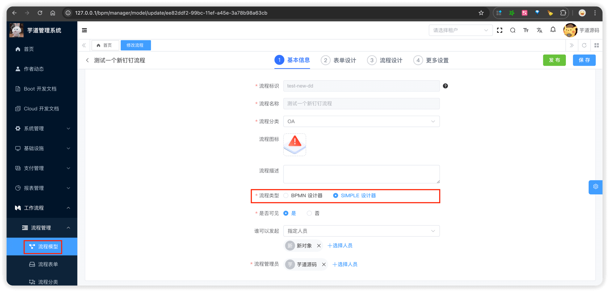Image resolution: width=609 pixels, height=292 pixels.
Task: Open browser extensions puzzle icon
Action: point(563,13)
